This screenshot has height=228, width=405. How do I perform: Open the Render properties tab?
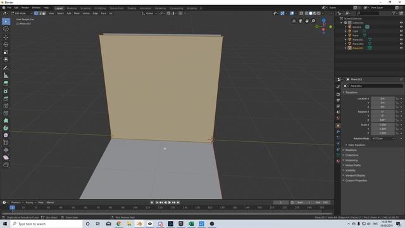click(x=338, y=94)
